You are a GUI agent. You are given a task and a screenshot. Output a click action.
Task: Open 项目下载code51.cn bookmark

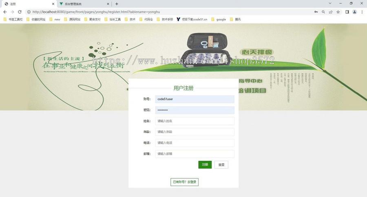(x=192, y=20)
